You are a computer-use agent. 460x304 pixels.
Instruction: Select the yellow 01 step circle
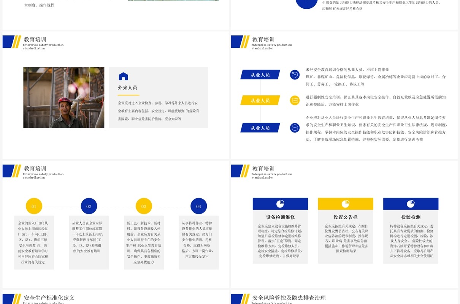coord(34,206)
